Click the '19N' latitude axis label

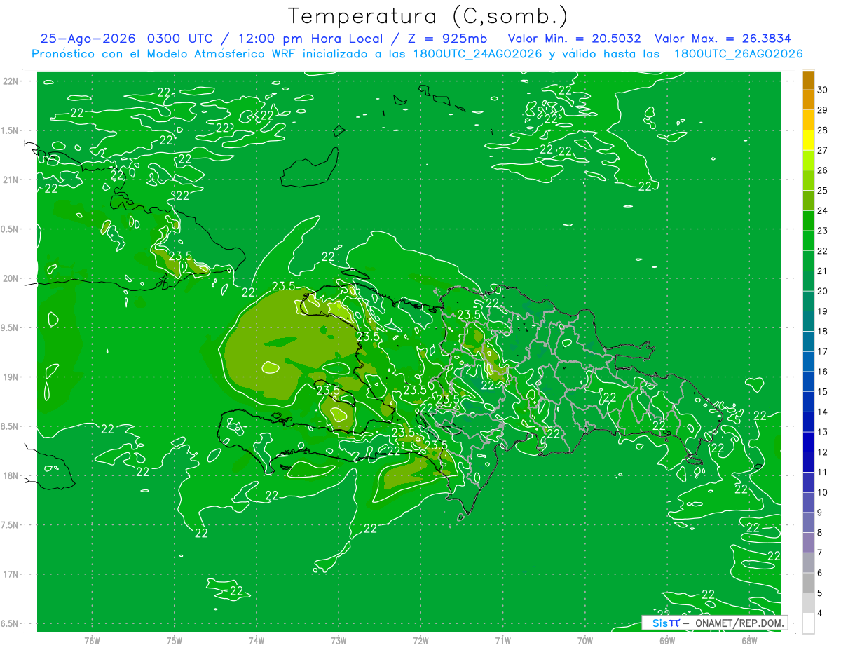[x=12, y=377]
